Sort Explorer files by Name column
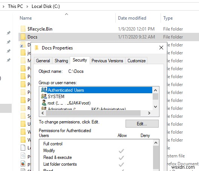199x171 pixels. coord(26,18)
